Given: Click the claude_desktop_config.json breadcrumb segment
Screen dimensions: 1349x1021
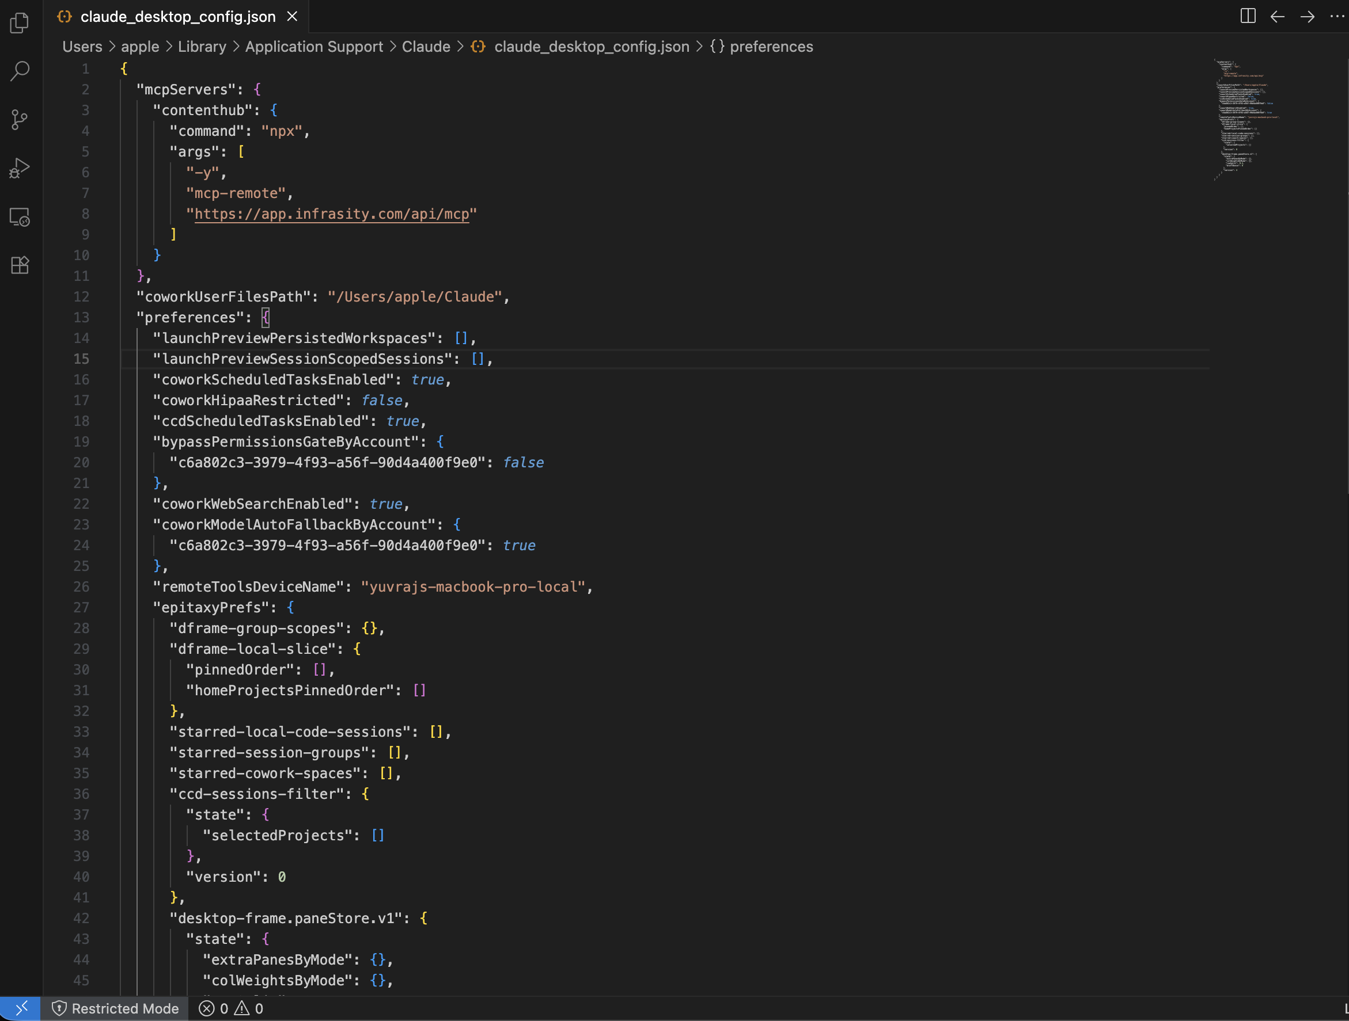Looking at the screenshot, I should coord(592,46).
